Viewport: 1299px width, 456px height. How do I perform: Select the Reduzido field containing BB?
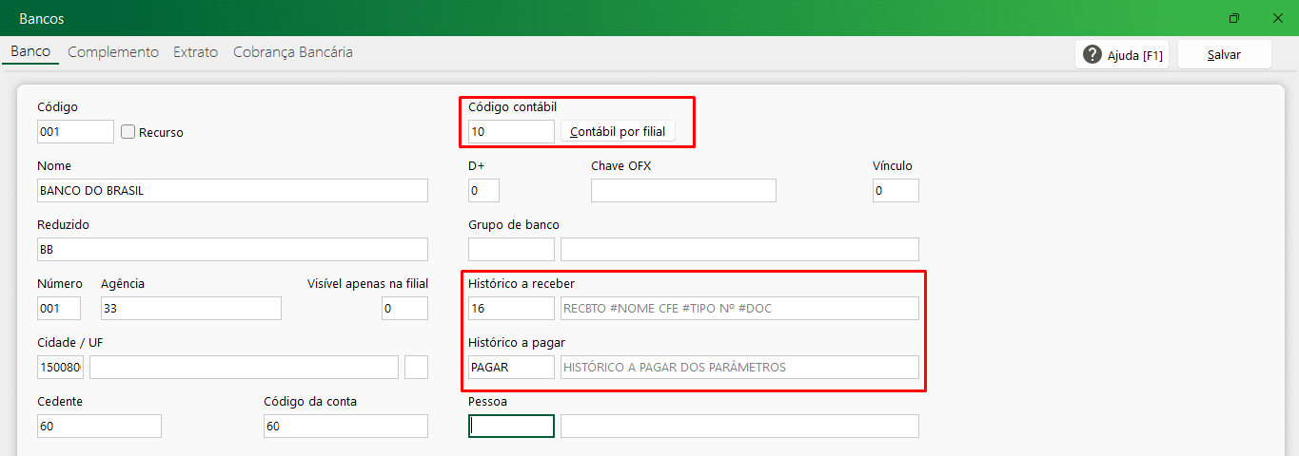[232, 249]
